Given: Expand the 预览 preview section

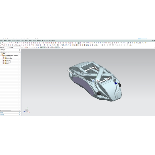Looking at the screenshot, I should (x=10, y=113).
